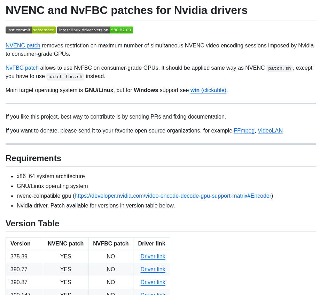
Task: Click the NVENC patch table column header
Action: click(65, 243)
